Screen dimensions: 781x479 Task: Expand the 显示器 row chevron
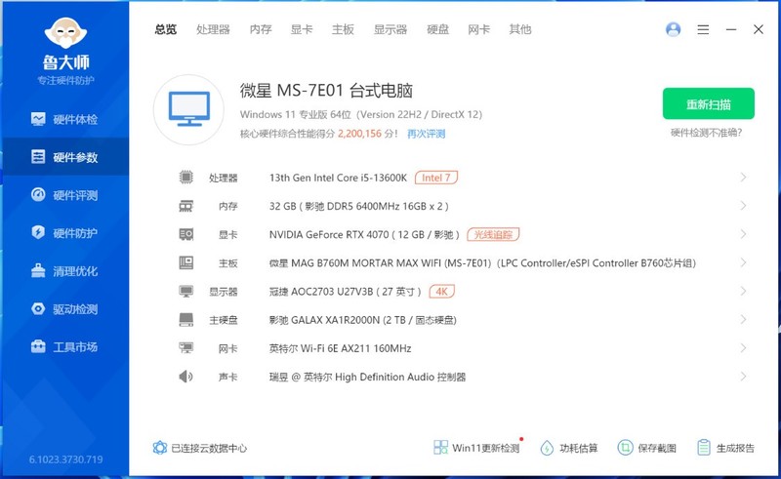tap(743, 291)
